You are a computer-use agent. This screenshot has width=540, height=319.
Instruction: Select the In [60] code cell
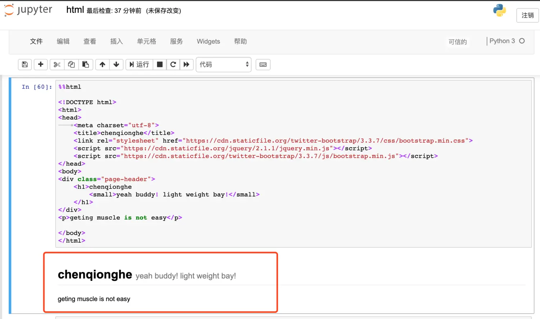pyautogui.click(x=252, y=162)
